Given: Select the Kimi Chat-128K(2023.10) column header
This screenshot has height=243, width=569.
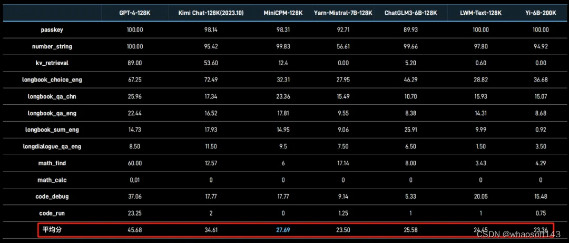Looking at the screenshot, I should click(x=211, y=13).
